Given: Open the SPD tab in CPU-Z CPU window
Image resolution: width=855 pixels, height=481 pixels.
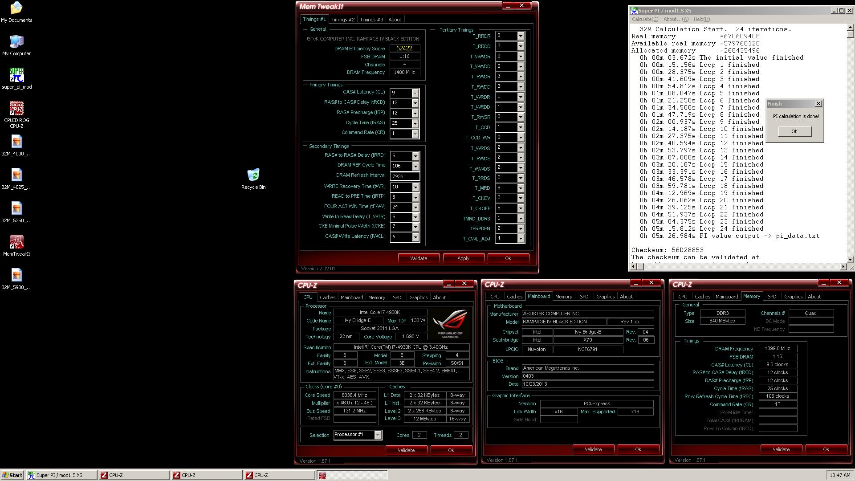Looking at the screenshot, I should pos(397,298).
